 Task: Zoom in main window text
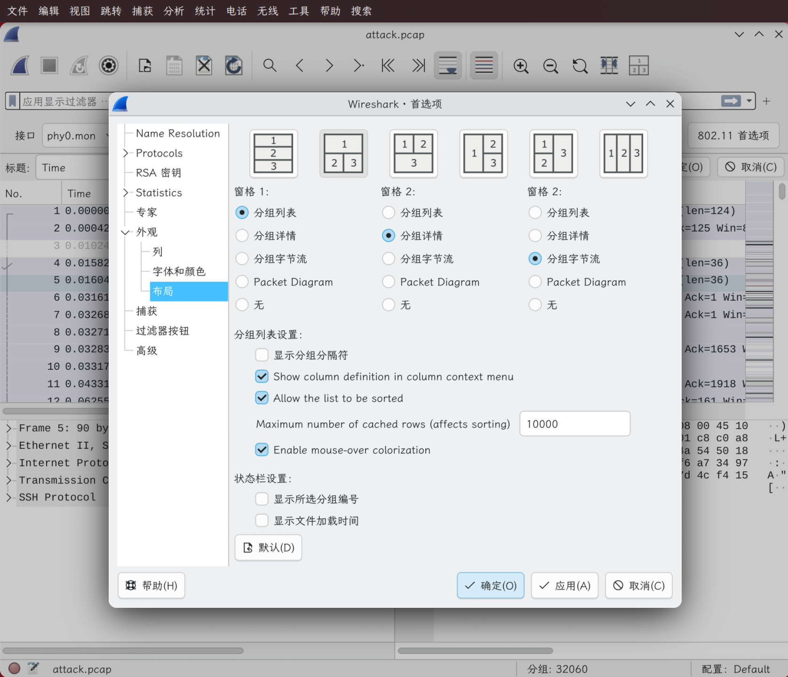(x=521, y=66)
